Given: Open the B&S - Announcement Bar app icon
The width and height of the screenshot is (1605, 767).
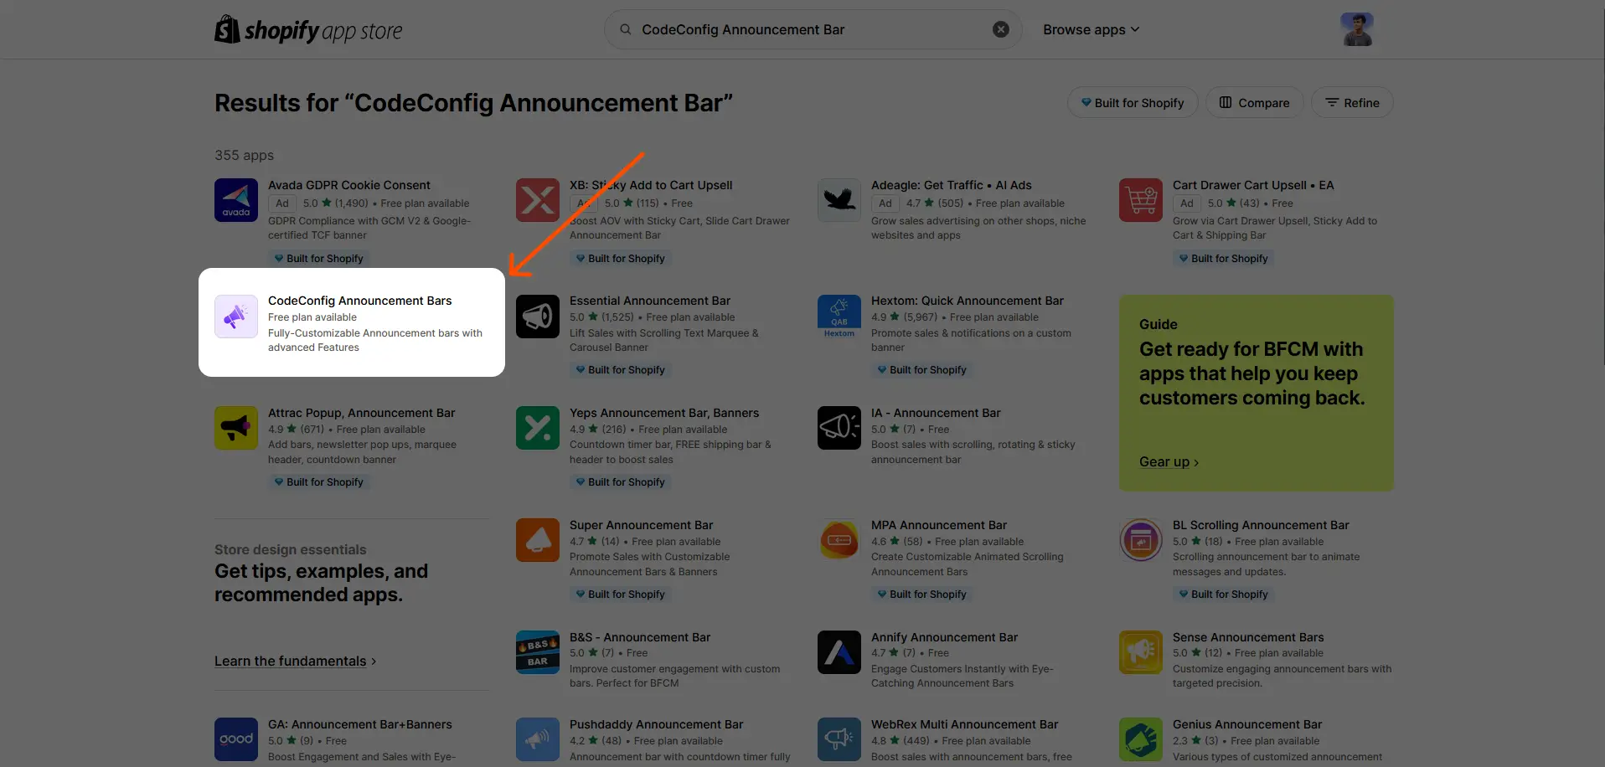Looking at the screenshot, I should (x=538, y=652).
